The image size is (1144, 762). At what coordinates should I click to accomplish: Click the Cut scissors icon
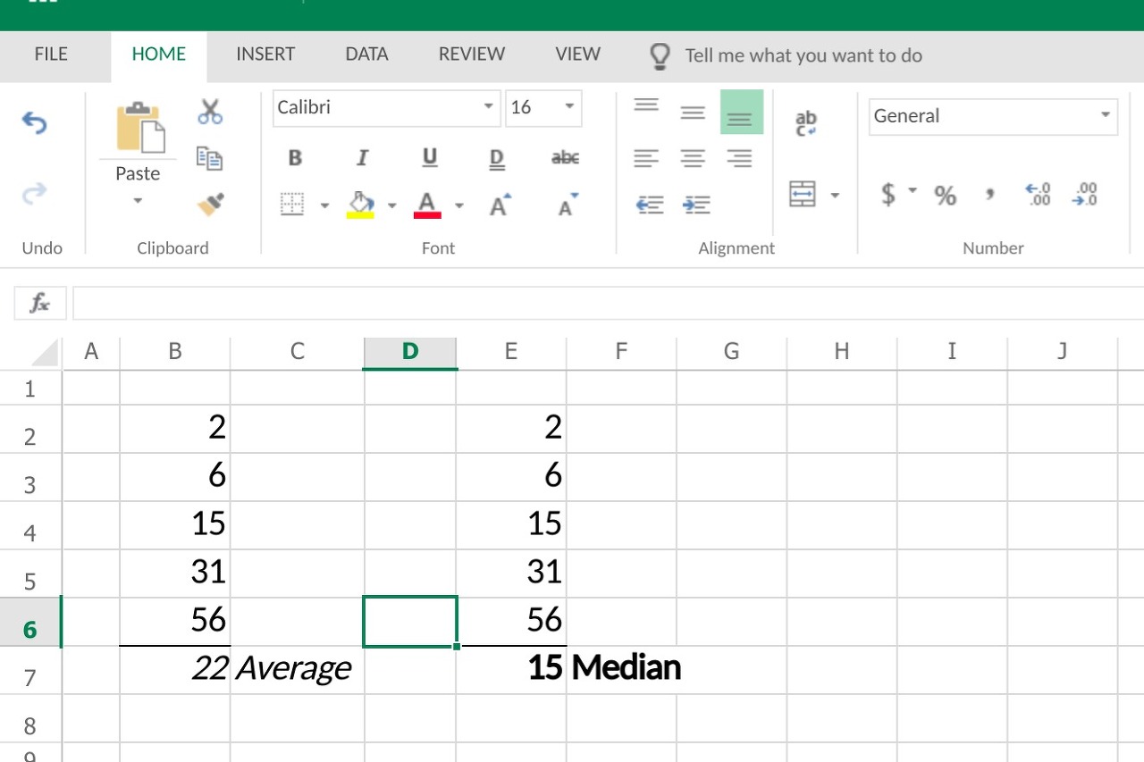coord(210,112)
